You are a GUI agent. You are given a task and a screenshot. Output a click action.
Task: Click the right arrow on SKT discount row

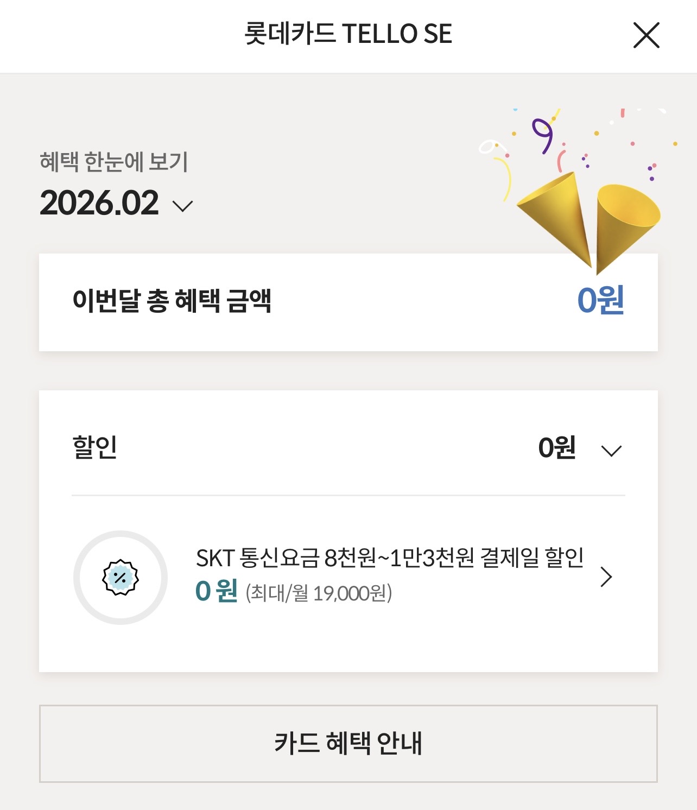[x=606, y=577]
